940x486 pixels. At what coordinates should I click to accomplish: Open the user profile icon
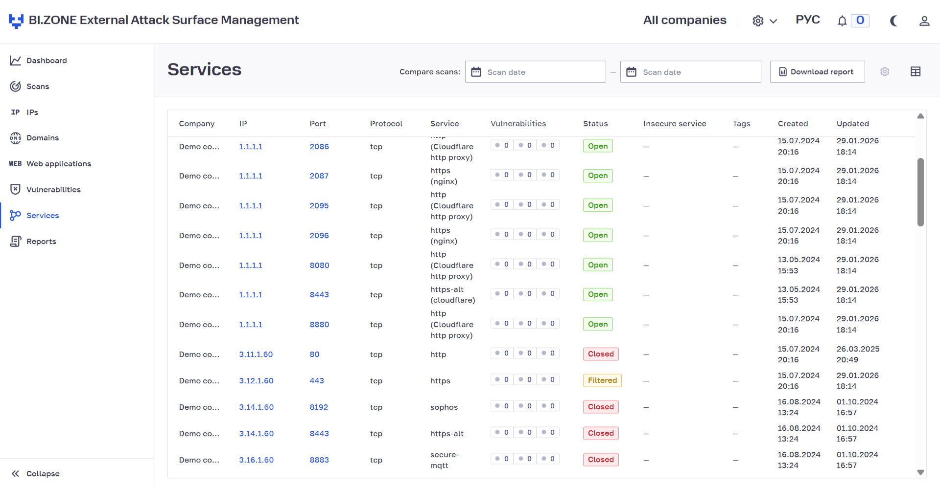[x=924, y=21]
